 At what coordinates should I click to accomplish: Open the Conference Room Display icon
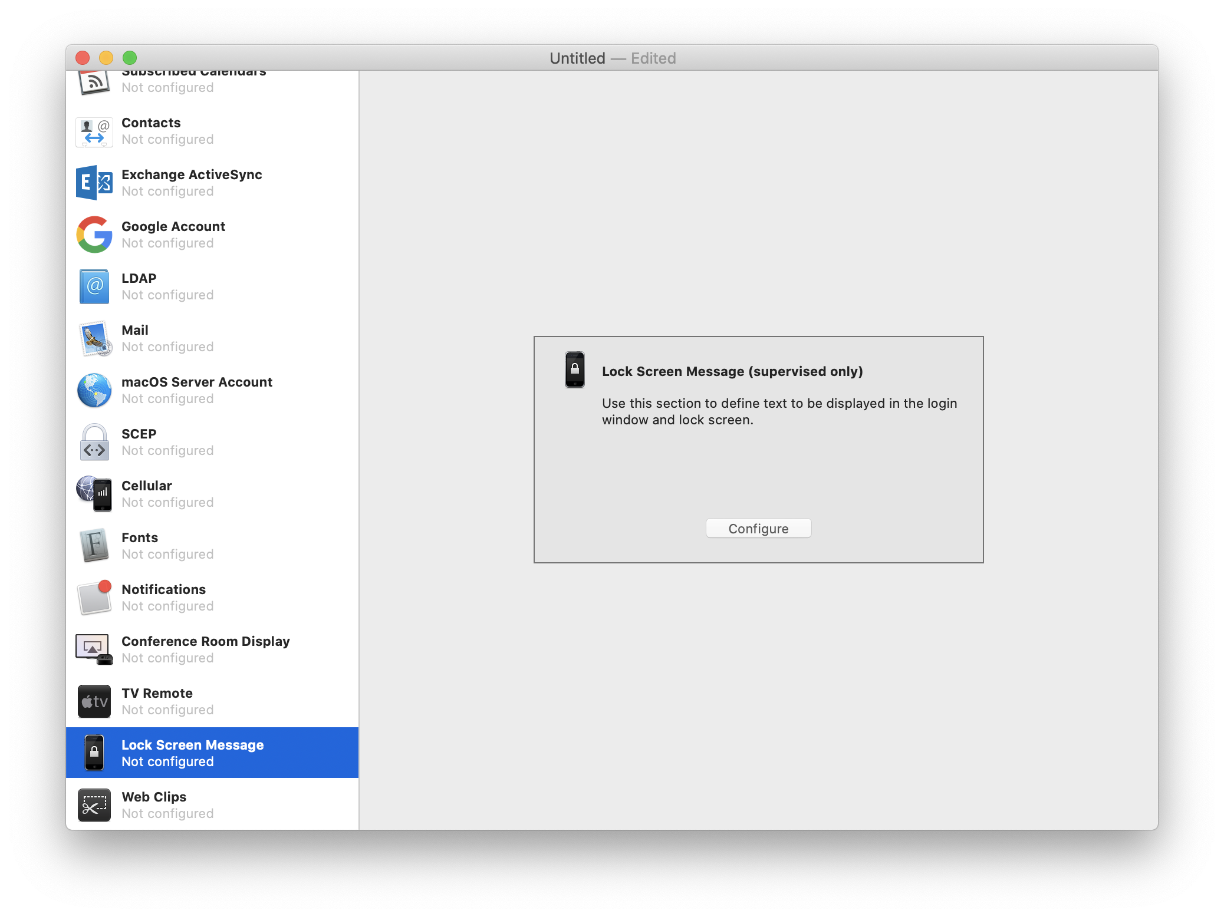click(x=94, y=649)
